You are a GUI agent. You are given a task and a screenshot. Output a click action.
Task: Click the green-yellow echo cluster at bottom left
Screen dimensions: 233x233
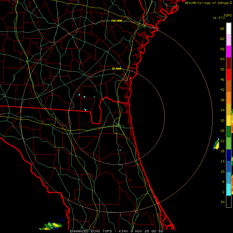coord(51,226)
